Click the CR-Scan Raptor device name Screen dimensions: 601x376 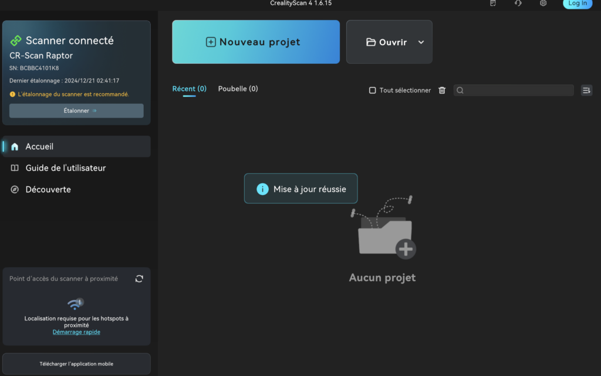click(41, 56)
